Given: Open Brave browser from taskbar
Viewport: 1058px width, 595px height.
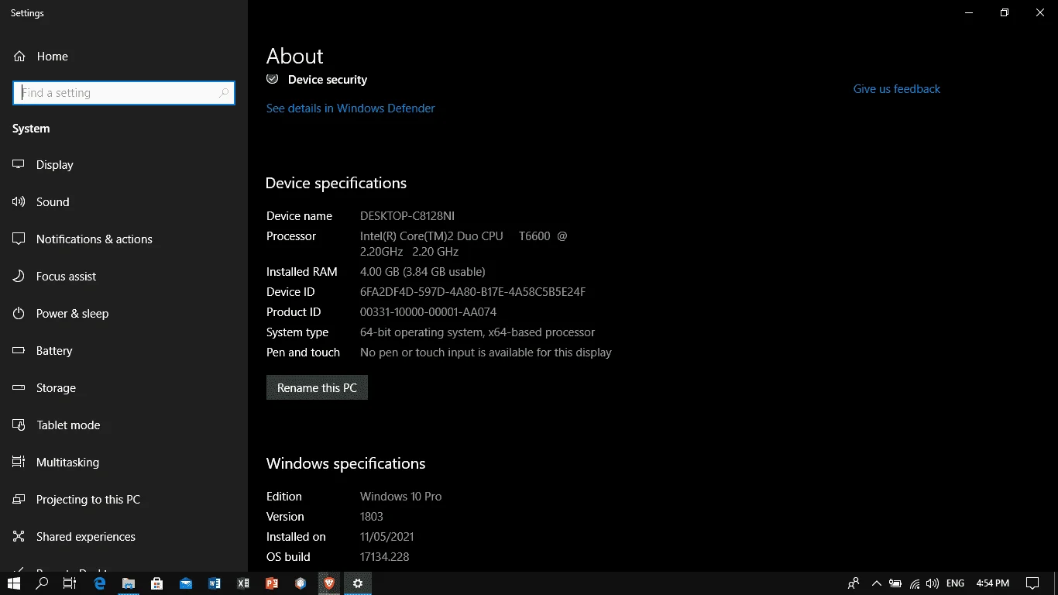Looking at the screenshot, I should point(329,583).
